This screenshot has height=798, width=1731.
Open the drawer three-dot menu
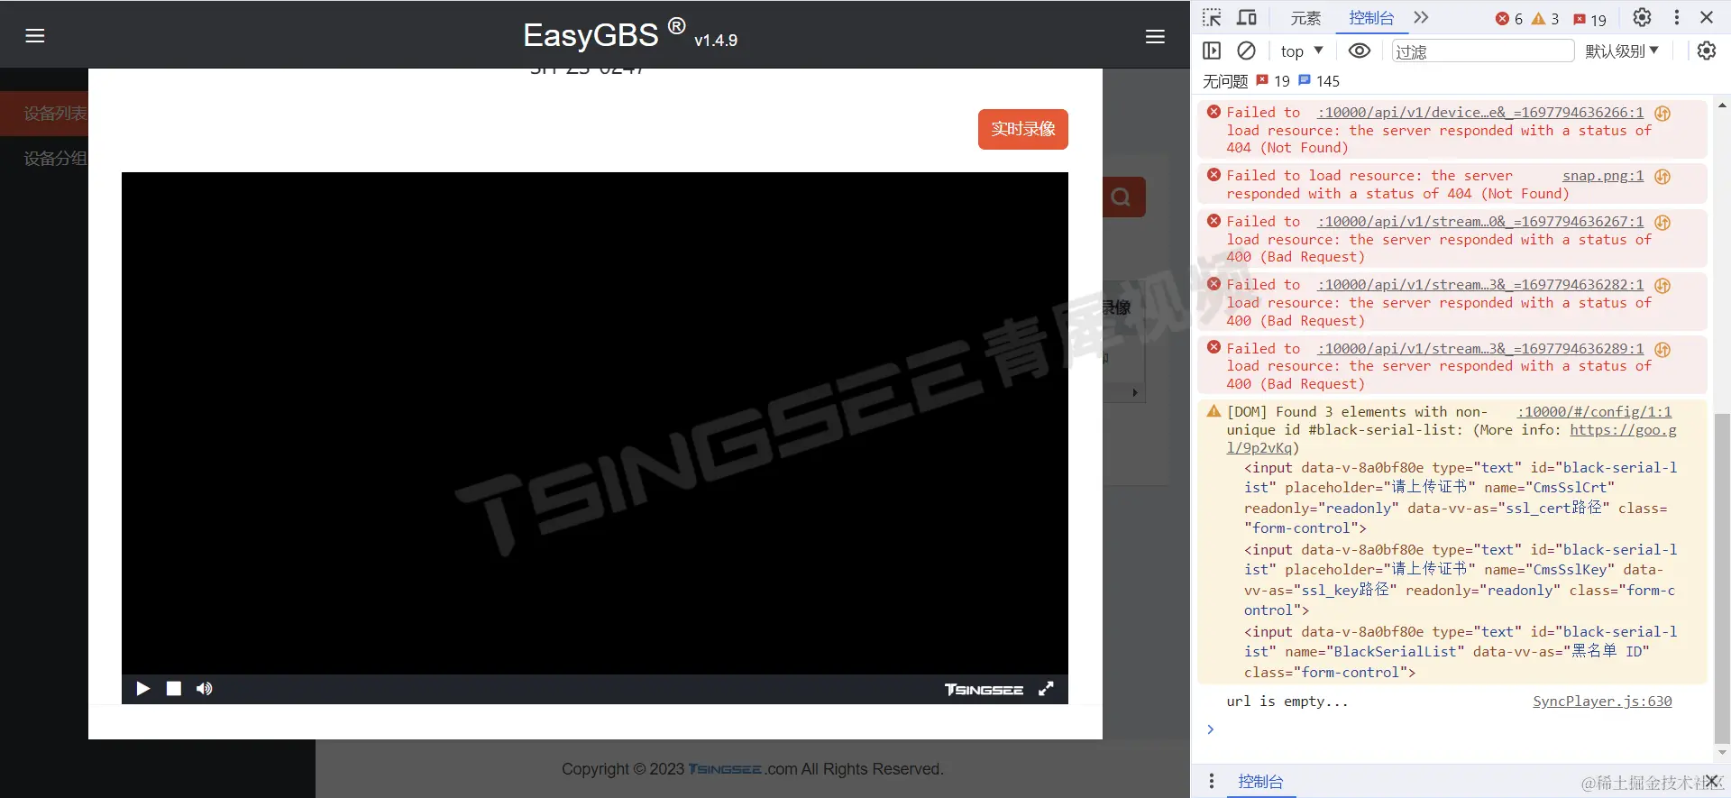(1212, 782)
